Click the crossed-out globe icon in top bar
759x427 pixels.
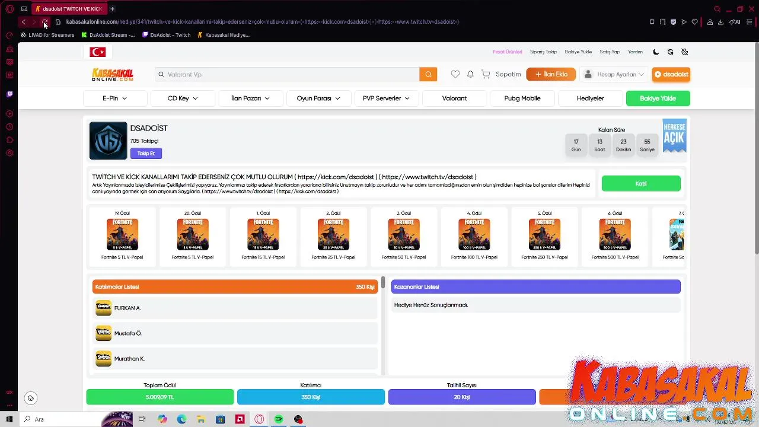pos(684,52)
